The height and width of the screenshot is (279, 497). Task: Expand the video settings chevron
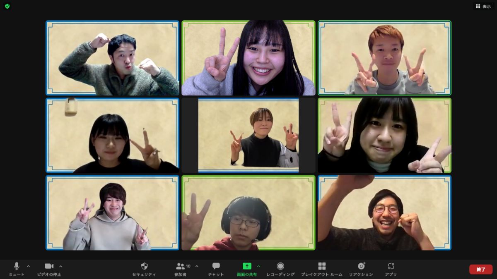[61, 266]
